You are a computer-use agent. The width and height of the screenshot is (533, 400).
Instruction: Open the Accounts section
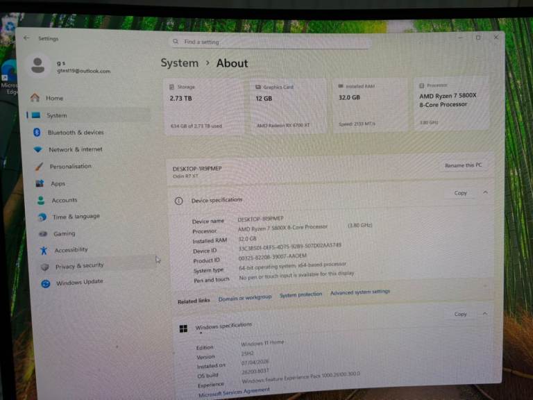(64, 200)
